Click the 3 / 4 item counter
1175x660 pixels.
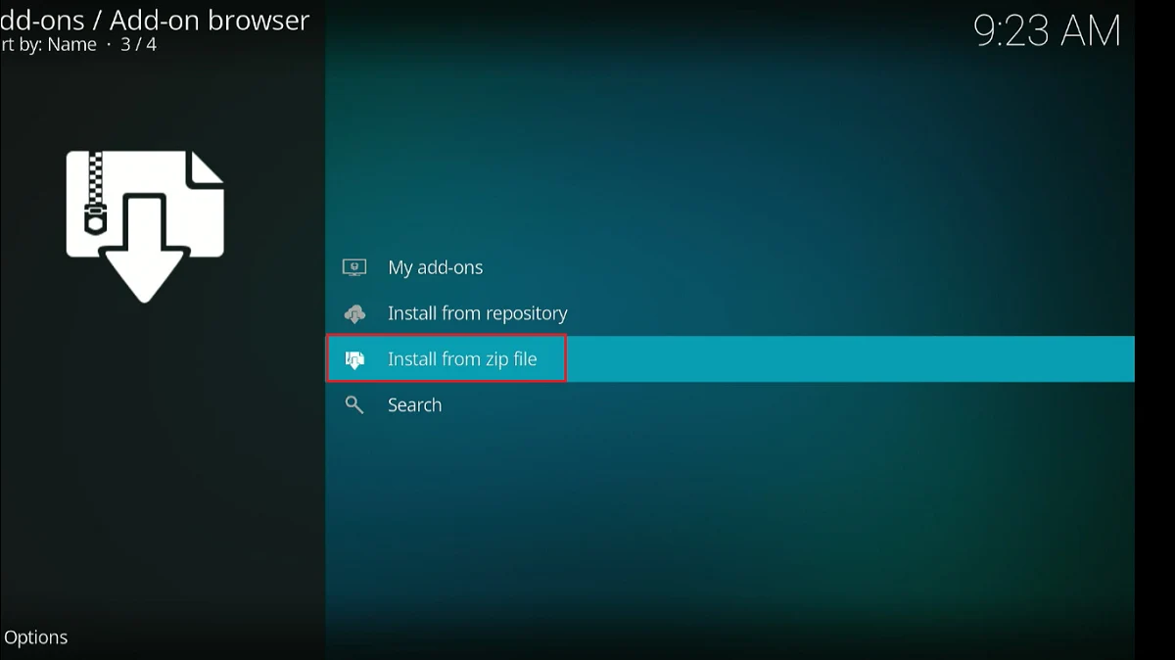[138, 44]
